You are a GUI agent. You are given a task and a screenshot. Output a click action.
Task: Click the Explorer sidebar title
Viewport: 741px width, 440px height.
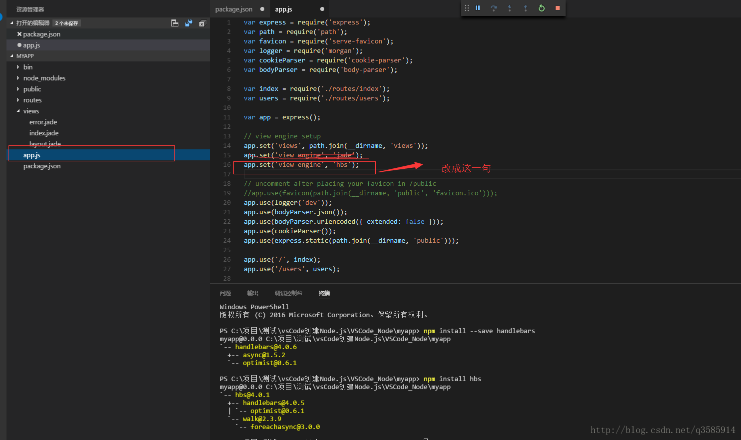pos(30,9)
